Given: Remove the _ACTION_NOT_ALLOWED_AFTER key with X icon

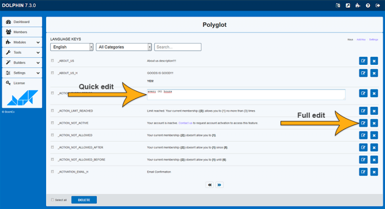Looking at the screenshot, I should 374,148.
